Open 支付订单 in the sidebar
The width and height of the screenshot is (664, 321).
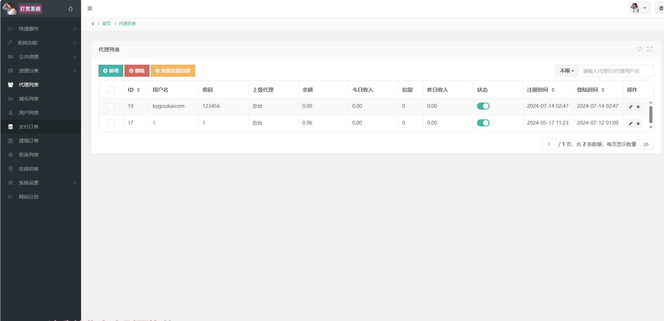[29, 127]
